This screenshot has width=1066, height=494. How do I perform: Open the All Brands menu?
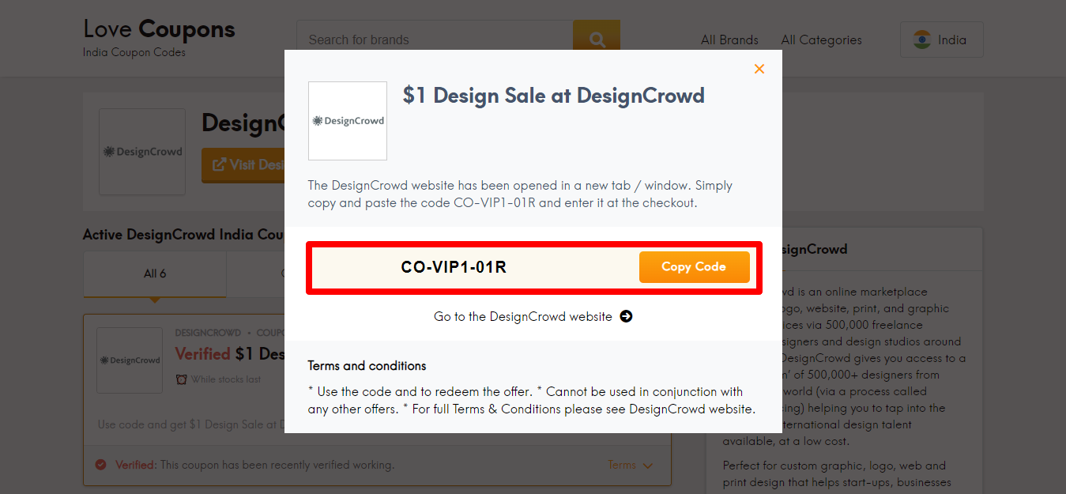[729, 40]
